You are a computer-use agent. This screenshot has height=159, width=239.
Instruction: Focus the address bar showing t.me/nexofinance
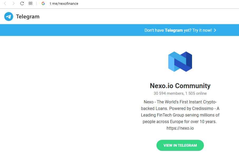click(64, 3)
